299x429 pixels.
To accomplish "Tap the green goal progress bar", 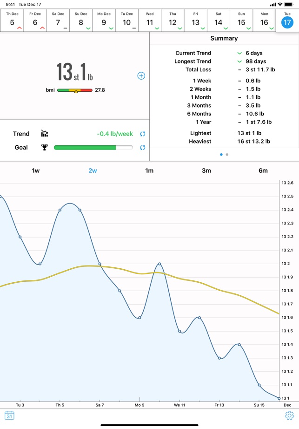I will tap(93, 148).
